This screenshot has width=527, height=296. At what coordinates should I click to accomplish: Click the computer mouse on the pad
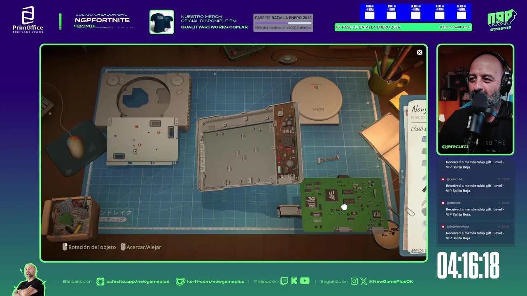coord(75,147)
